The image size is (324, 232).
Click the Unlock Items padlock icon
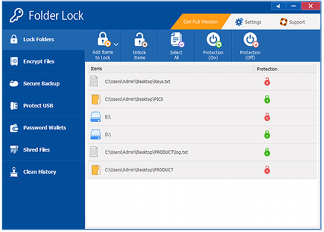click(x=140, y=40)
